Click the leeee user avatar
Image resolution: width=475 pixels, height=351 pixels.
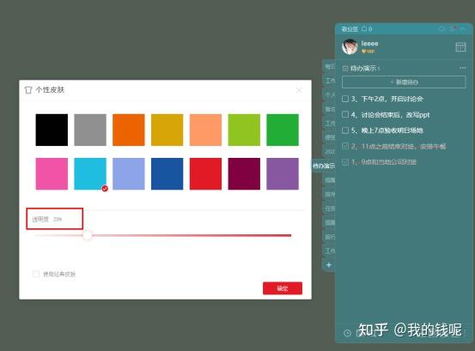[350, 47]
